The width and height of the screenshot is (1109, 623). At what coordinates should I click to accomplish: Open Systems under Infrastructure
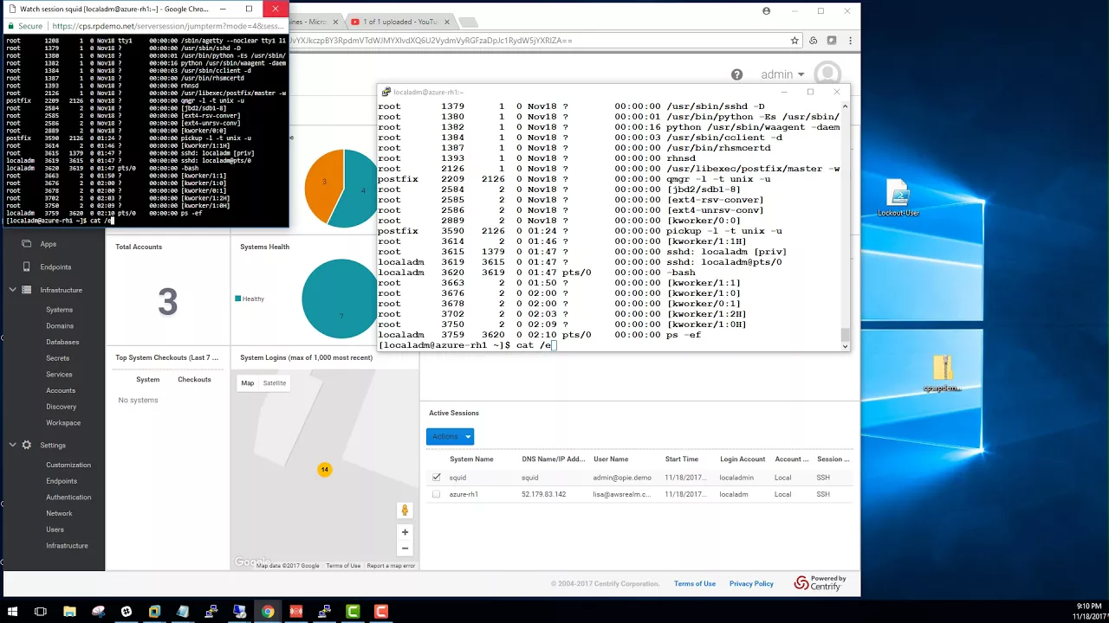coord(60,310)
